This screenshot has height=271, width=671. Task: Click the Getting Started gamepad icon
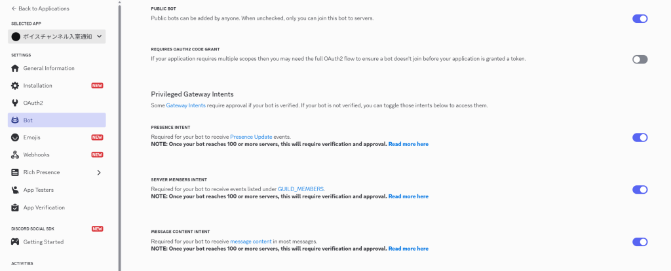[x=15, y=242]
